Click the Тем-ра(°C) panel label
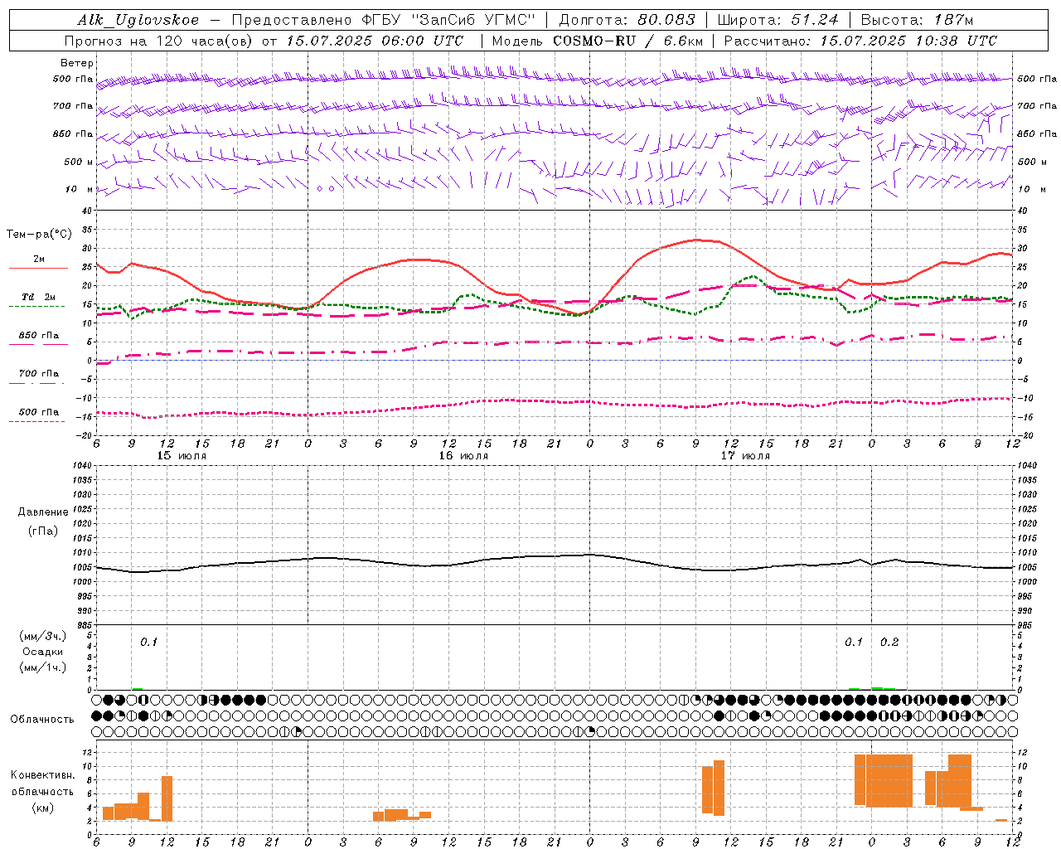1061x849 pixels. coord(39,235)
